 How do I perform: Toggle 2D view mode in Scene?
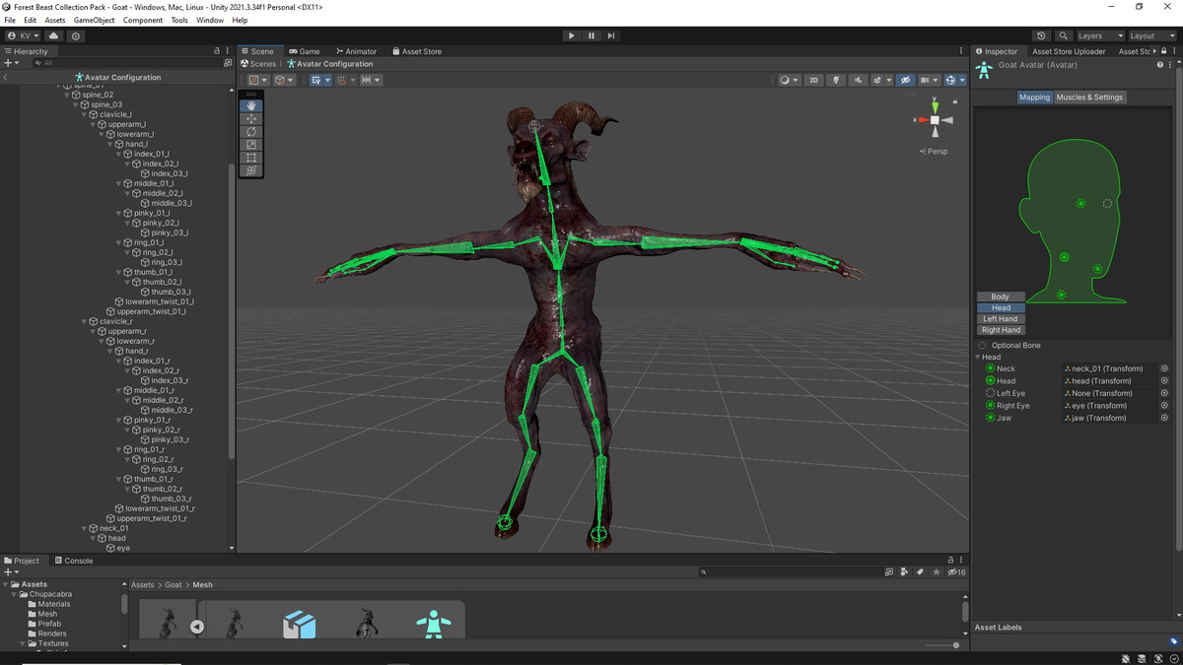pyautogui.click(x=813, y=80)
